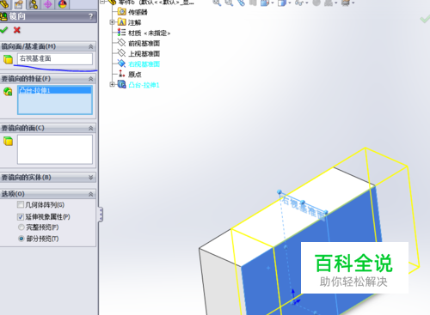The height and width of the screenshot is (315, 430).
Task: Click the confirmation corner checkmark in viewport
Action: tap(425, 19)
